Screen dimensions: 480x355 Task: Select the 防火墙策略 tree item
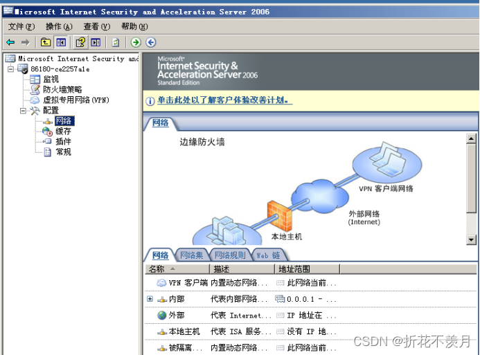coord(62,89)
